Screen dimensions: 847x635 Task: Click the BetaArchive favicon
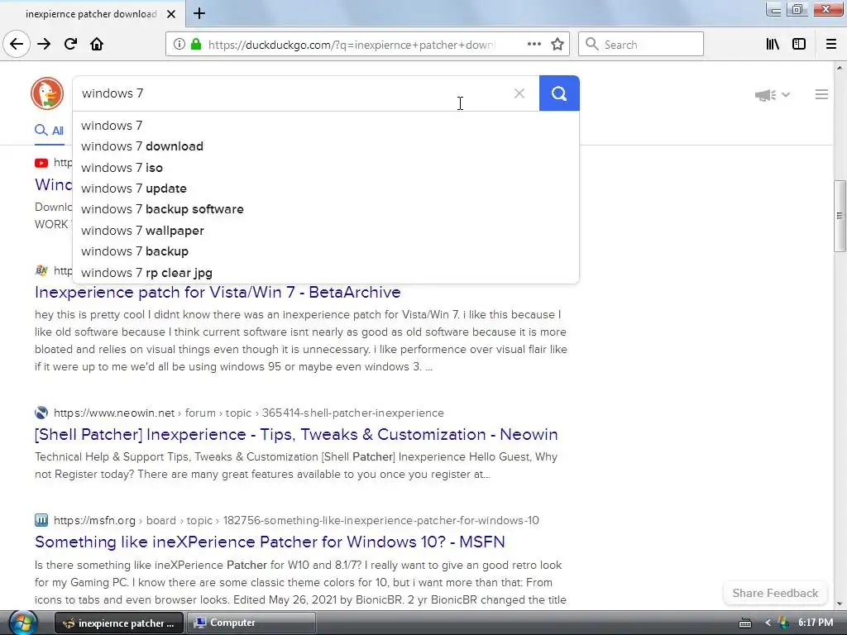(41, 270)
